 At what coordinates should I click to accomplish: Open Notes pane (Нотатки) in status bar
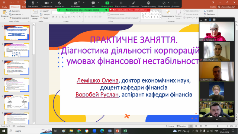click(x=170, y=126)
